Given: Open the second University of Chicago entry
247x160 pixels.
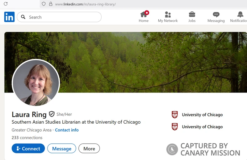Looking at the screenshot, I should pos(197,127).
